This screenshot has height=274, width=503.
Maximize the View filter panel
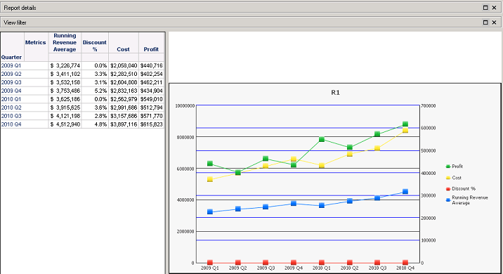click(x=485, y=22)
